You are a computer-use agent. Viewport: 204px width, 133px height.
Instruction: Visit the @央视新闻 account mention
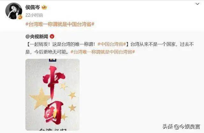pyautogui.click(x=37, y=37)
